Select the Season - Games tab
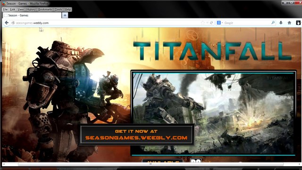The height and width of the screenshot is (170, 302). pos(32,15)
